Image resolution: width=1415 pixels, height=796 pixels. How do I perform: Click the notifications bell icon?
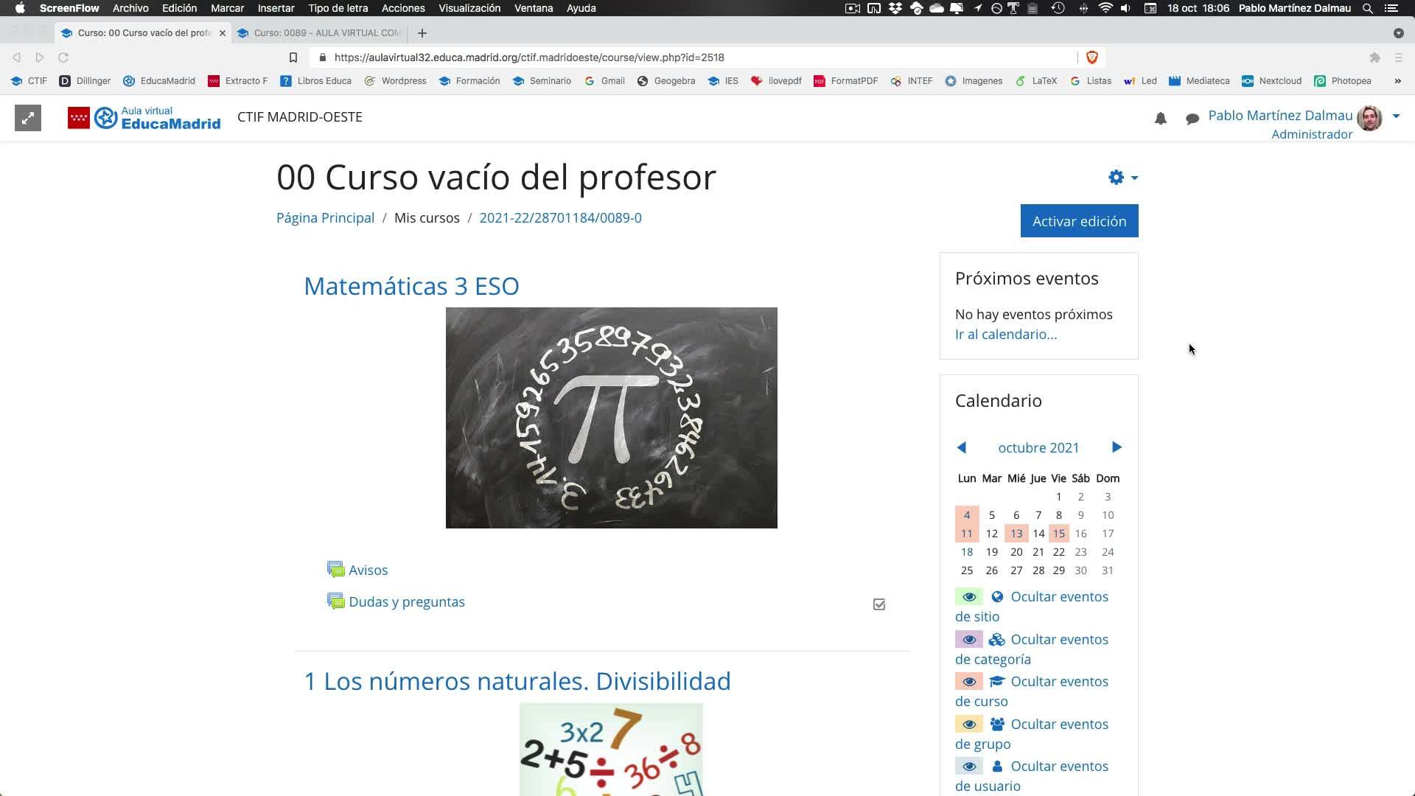pos(1161,119)
